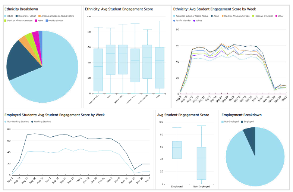
Task: Click the Not-Employed axis label under box plot
Action: click(x=202, y=186)
